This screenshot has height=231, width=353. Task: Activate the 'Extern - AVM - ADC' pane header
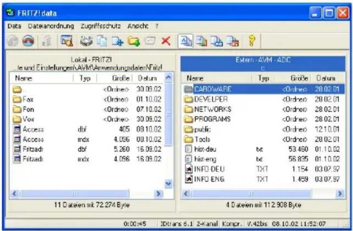[x=263, y=63]
